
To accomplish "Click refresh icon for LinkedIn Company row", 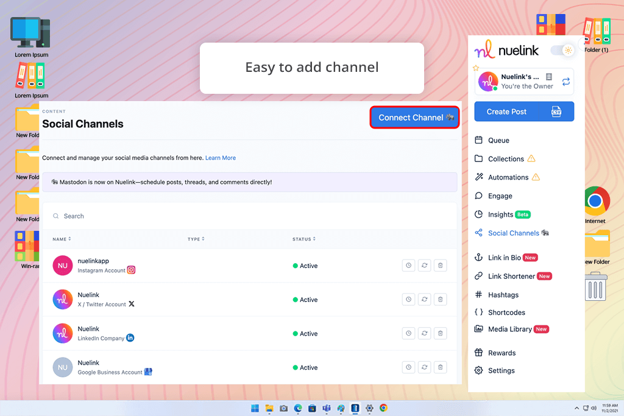I will pos(425,333).
